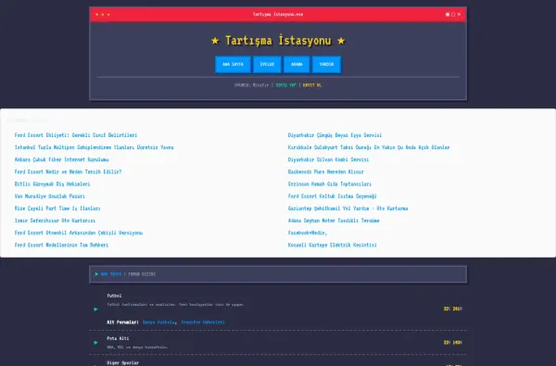Open link Ford Escort Koltuk Isıtma Seçeneği

333,196
